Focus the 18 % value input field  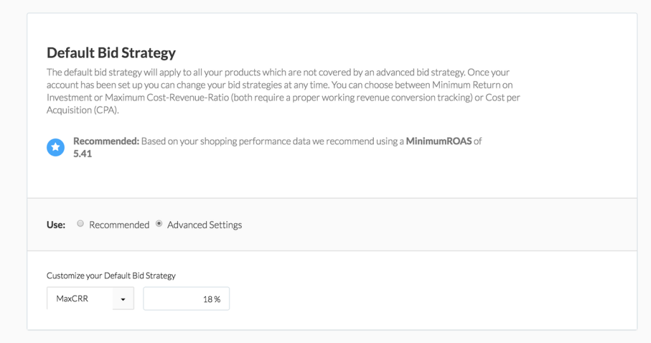(x=186, y=299)
